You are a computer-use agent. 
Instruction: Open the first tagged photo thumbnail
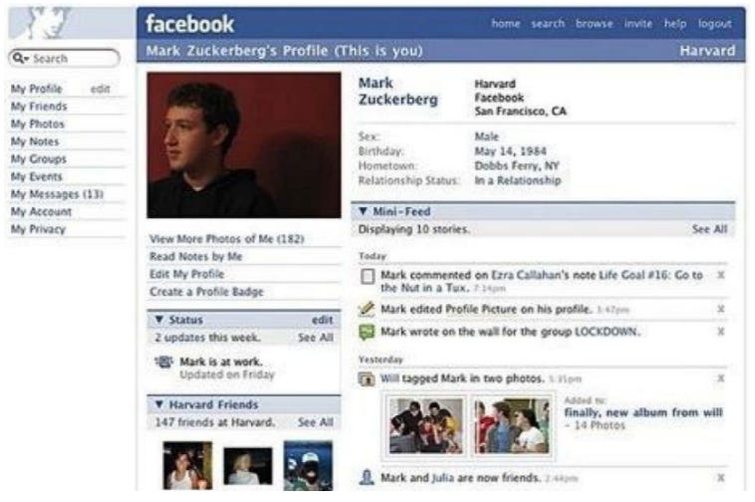click(426, 426)
